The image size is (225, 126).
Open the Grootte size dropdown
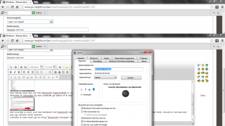54,67
